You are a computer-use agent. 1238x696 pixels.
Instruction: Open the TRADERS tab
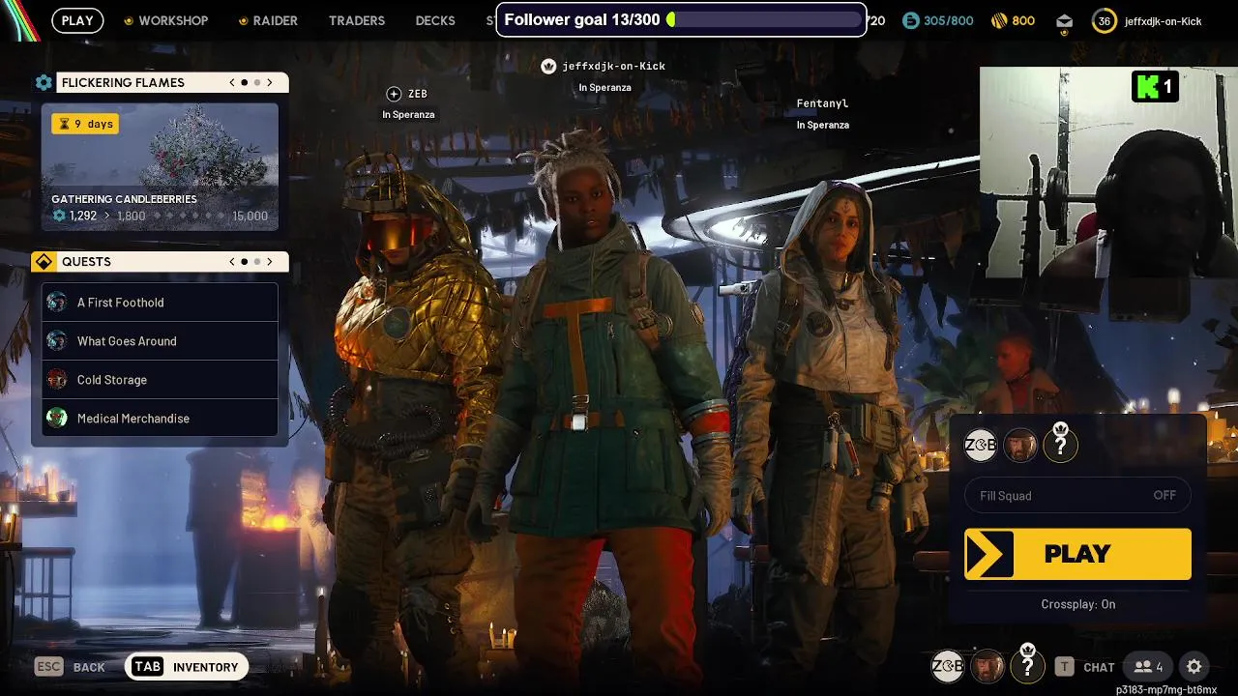pyautogui.click(x=357, y=20)
